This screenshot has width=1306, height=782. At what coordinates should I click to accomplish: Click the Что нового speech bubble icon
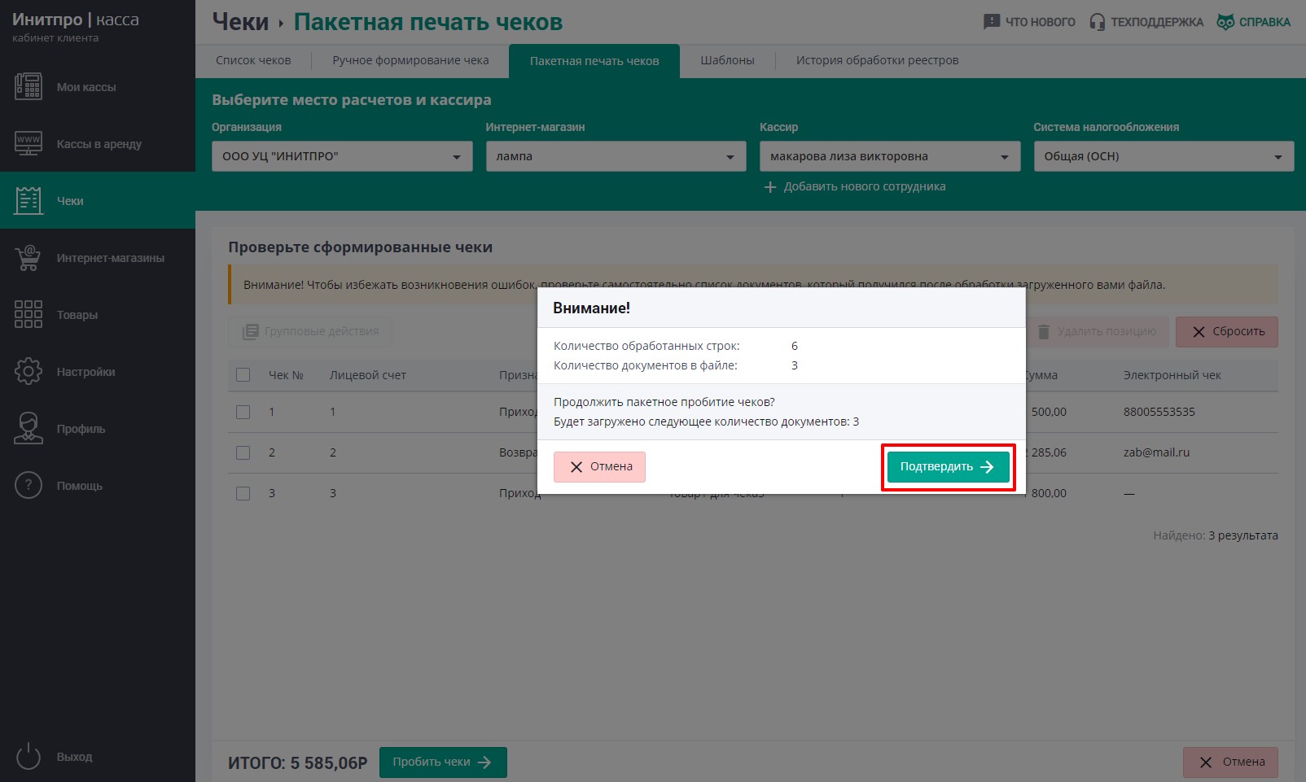tap(991, 22)
